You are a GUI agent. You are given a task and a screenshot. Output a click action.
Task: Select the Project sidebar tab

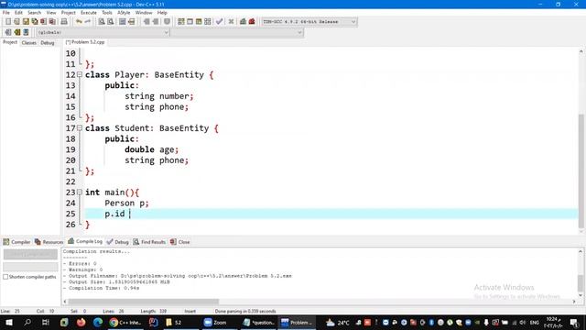pyautogui.click(x=10, y=42)
